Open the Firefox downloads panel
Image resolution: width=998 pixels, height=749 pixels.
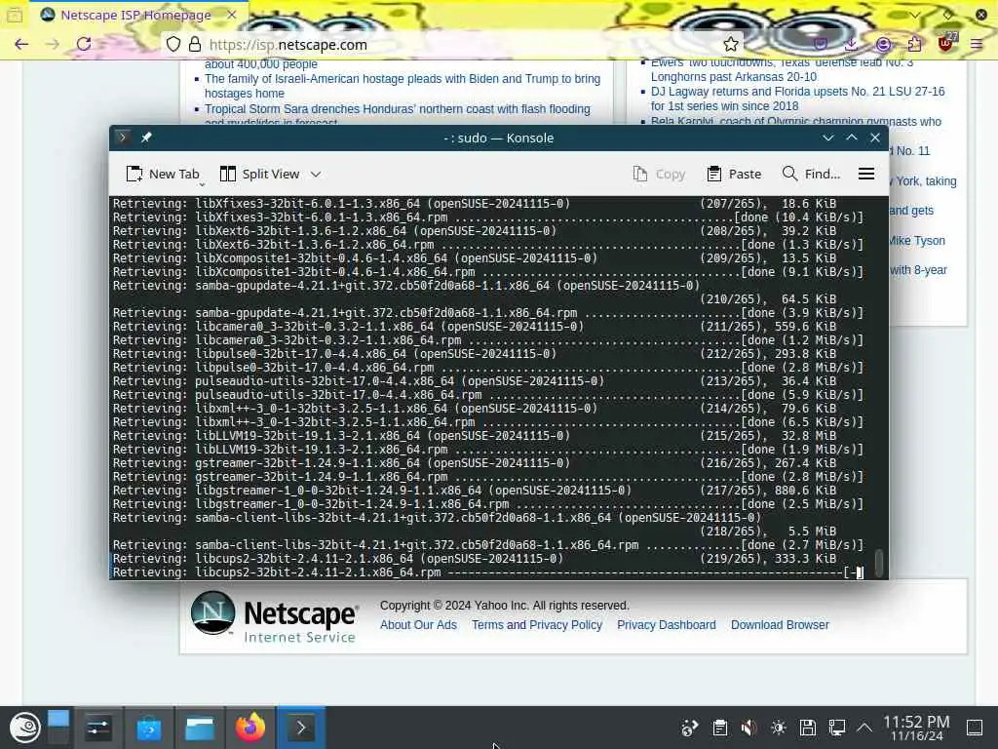click(x=851, y=45)
